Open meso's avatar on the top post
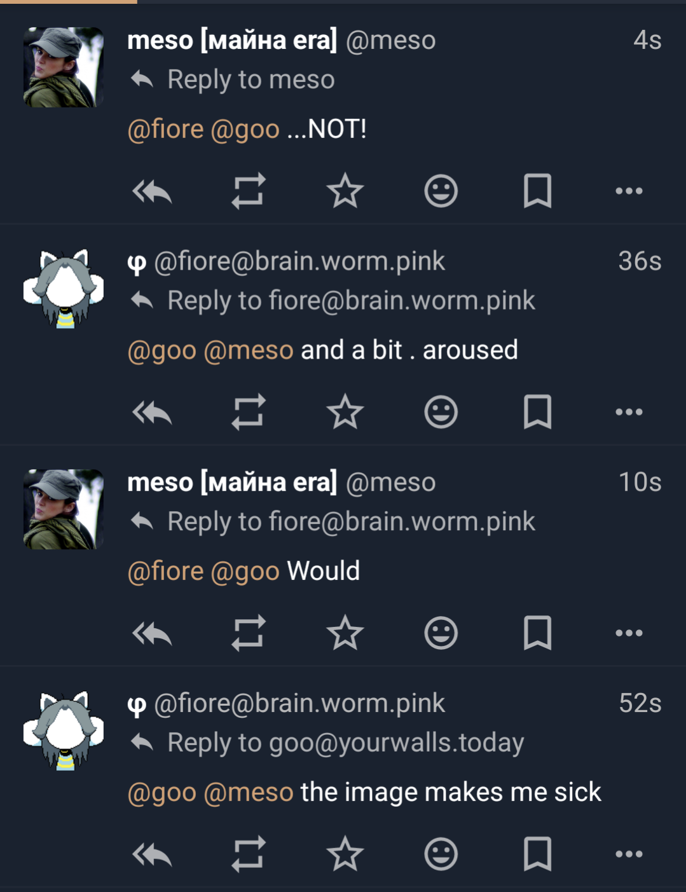 point(64,67)
